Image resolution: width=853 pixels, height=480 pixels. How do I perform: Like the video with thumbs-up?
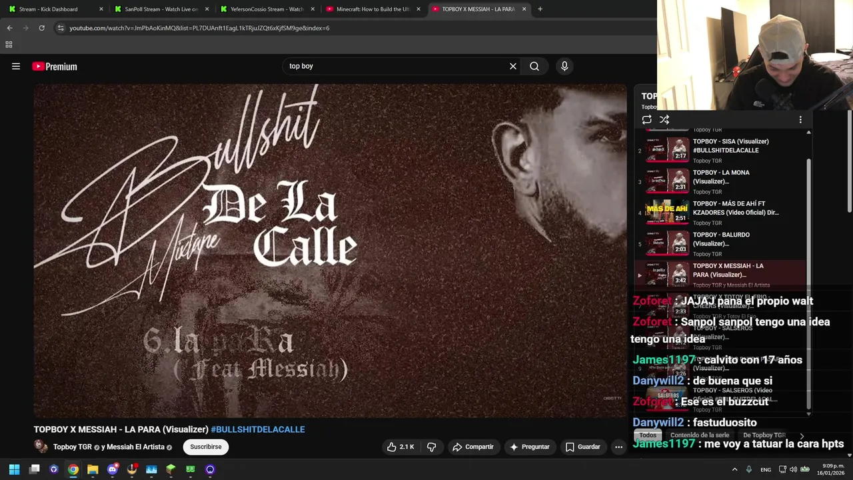[x=400, y=447]
